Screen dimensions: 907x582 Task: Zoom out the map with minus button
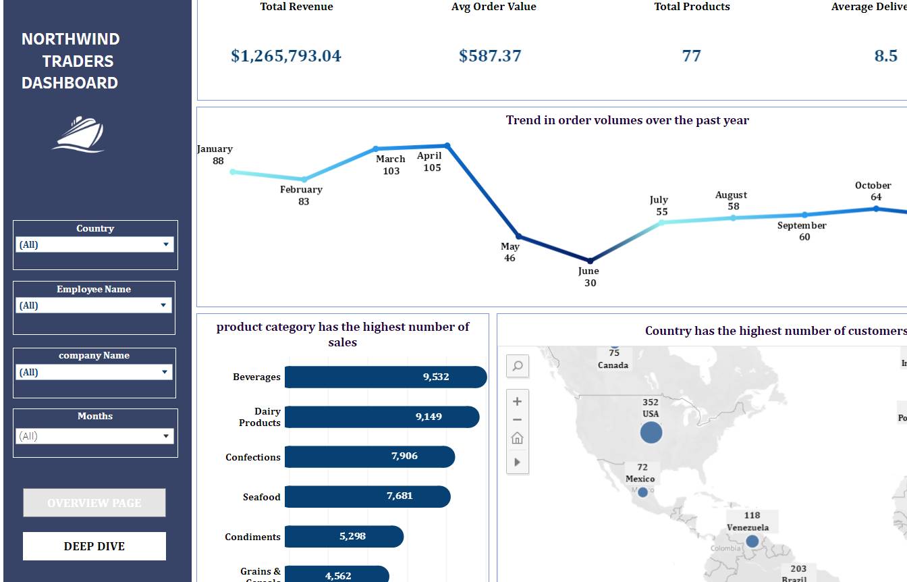coord(518,419)
